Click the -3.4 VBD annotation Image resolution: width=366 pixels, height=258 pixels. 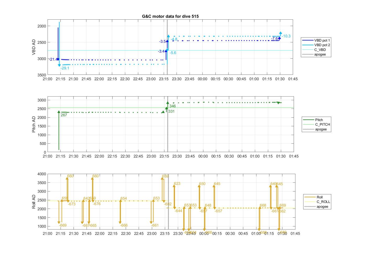point(161,51)
